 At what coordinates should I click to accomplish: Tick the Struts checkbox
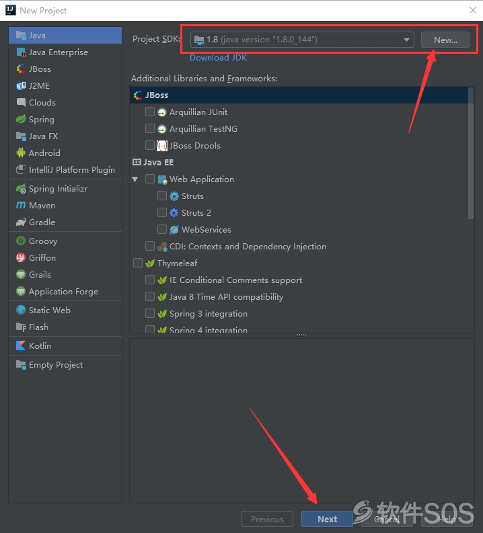tap(162, 196)
